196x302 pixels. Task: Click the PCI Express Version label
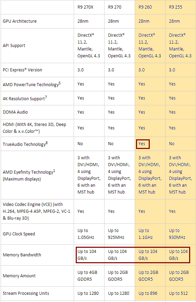(22, 70)
